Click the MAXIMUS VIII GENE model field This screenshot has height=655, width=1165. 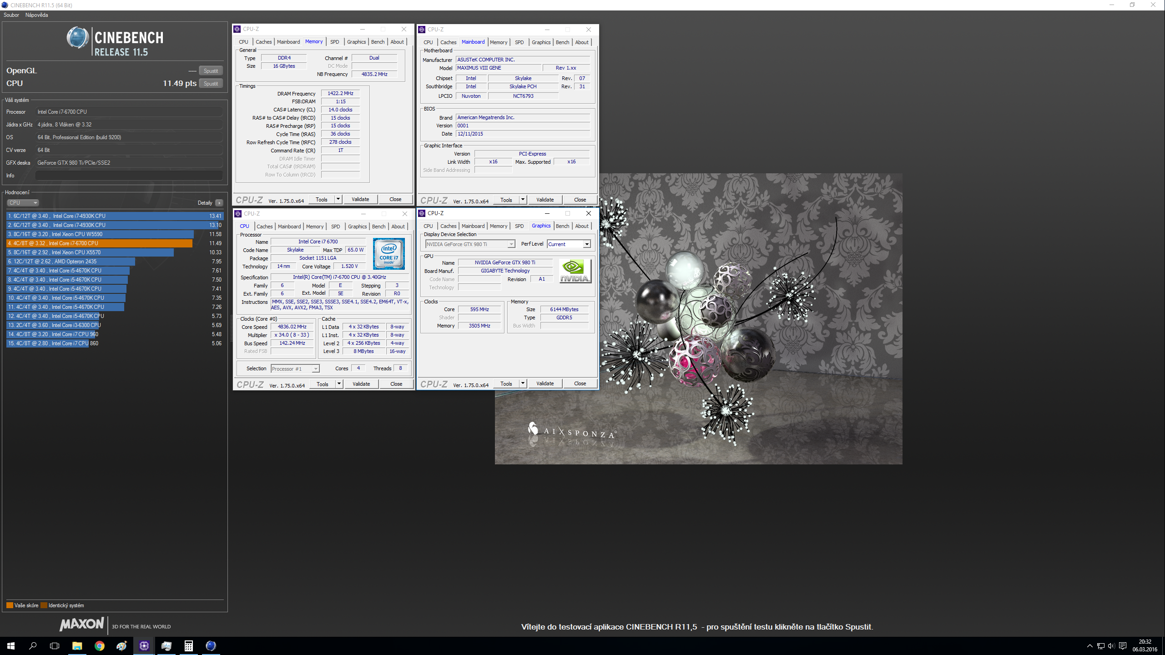click(499, 68)
